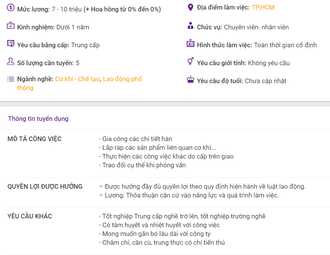Click the Toàn thời gian cố định text
The height and width of the screenshot is (255, 330).
coord(285,45)
